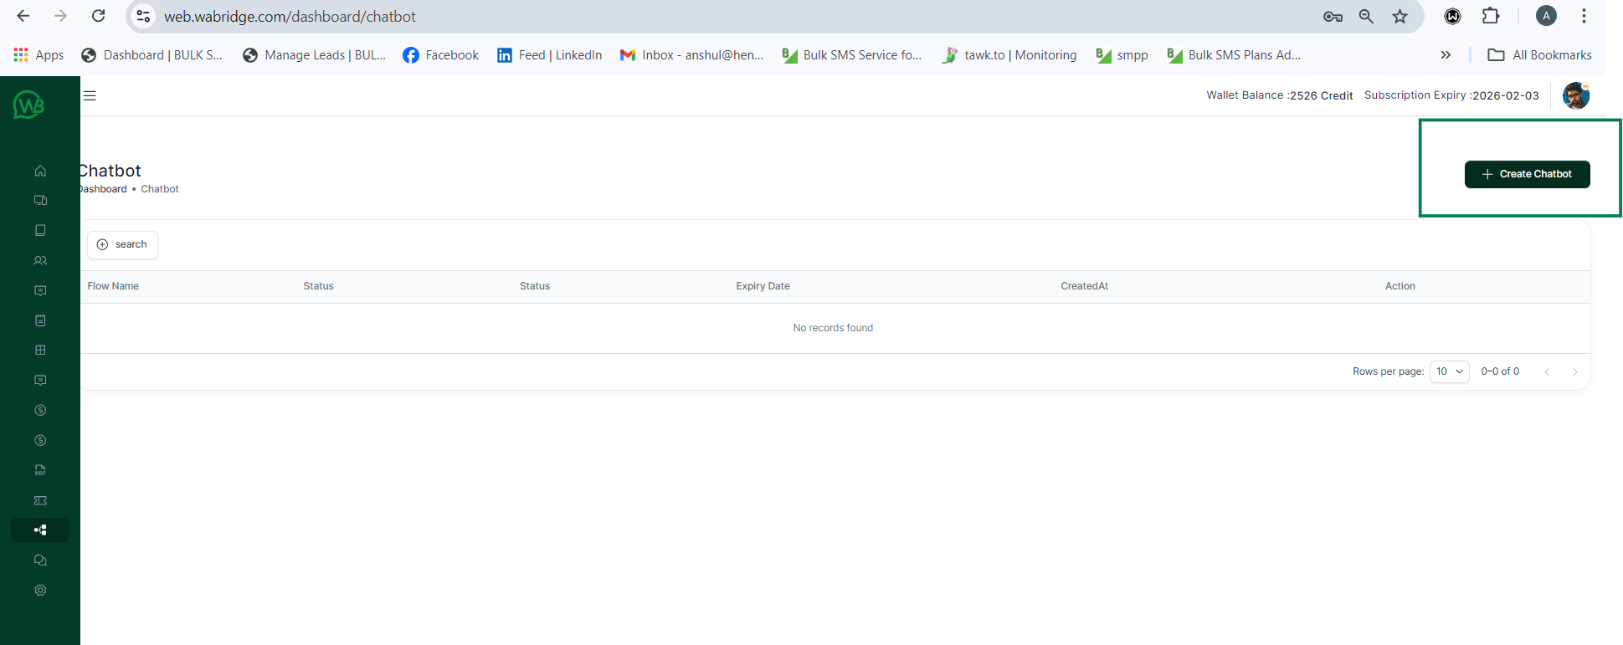The image size is (1623, 645).
Task: Click the Action column header
Action: [x=1400, y=286]
